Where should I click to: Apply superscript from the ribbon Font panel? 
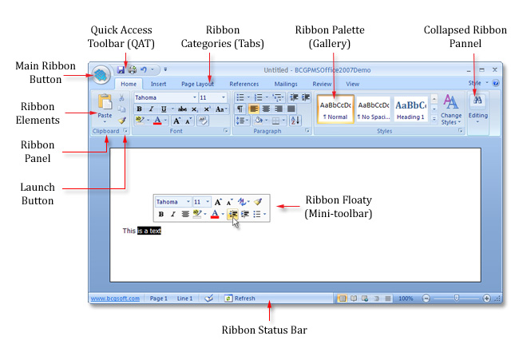point(207,109)
